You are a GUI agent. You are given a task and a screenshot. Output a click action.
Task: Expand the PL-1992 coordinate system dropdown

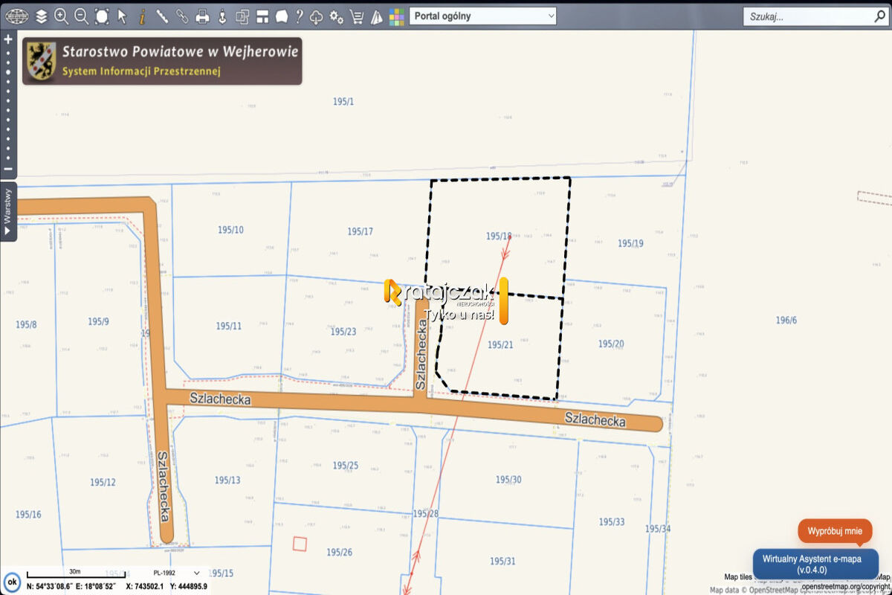pyautogui.click(x=175, y=573)
